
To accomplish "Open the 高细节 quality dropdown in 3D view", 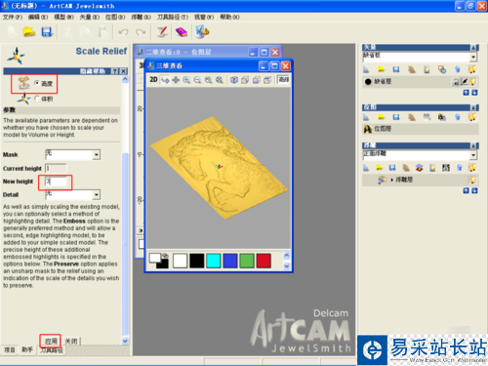I will (284, 80).
